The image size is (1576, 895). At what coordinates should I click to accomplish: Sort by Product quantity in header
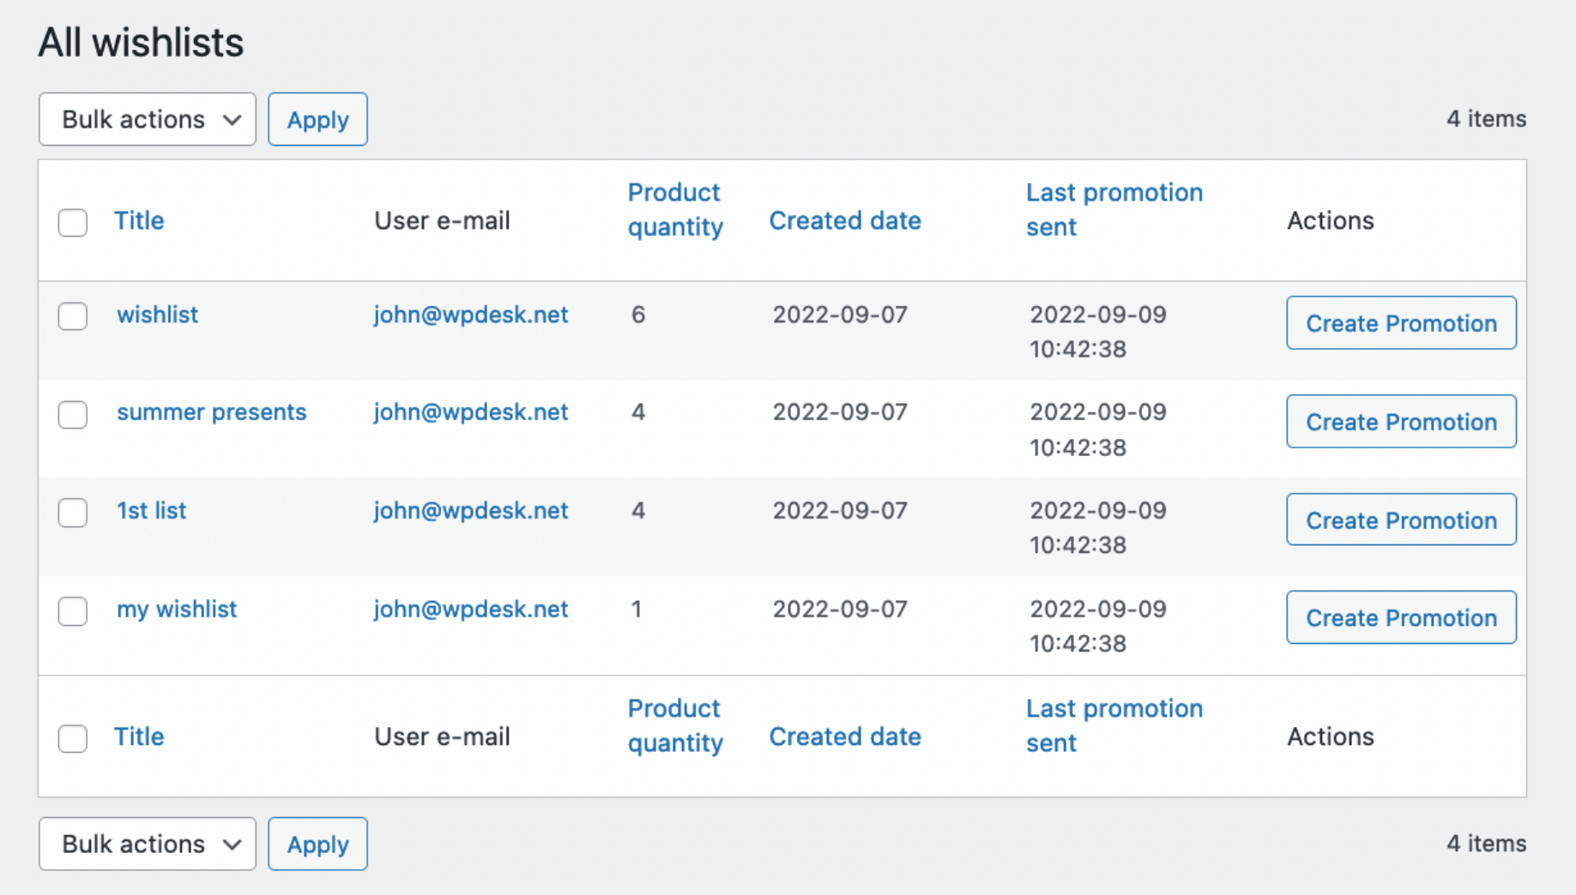(x=674, y=209)
